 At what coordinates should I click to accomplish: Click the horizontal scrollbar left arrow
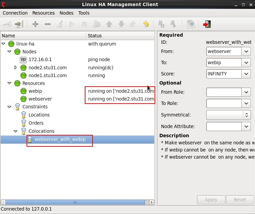tap(3, 202)
